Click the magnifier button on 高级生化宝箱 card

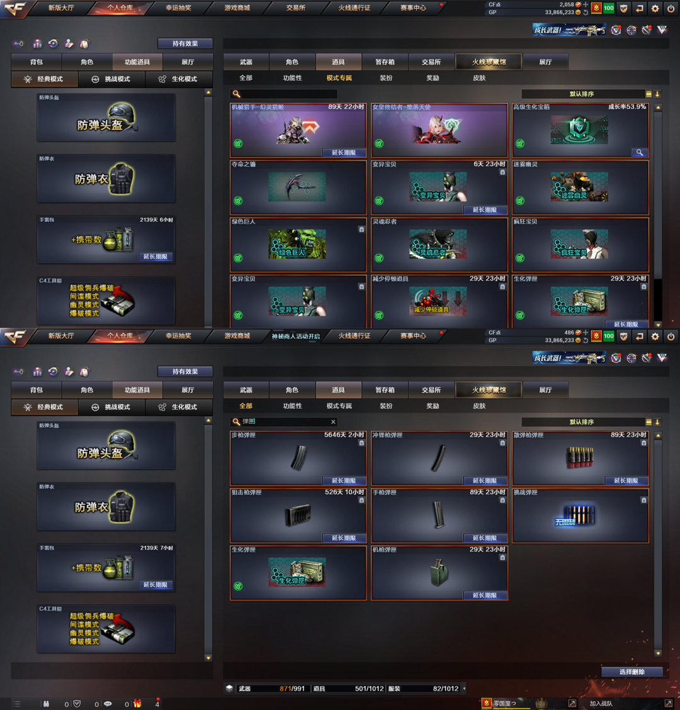(639, 153)
